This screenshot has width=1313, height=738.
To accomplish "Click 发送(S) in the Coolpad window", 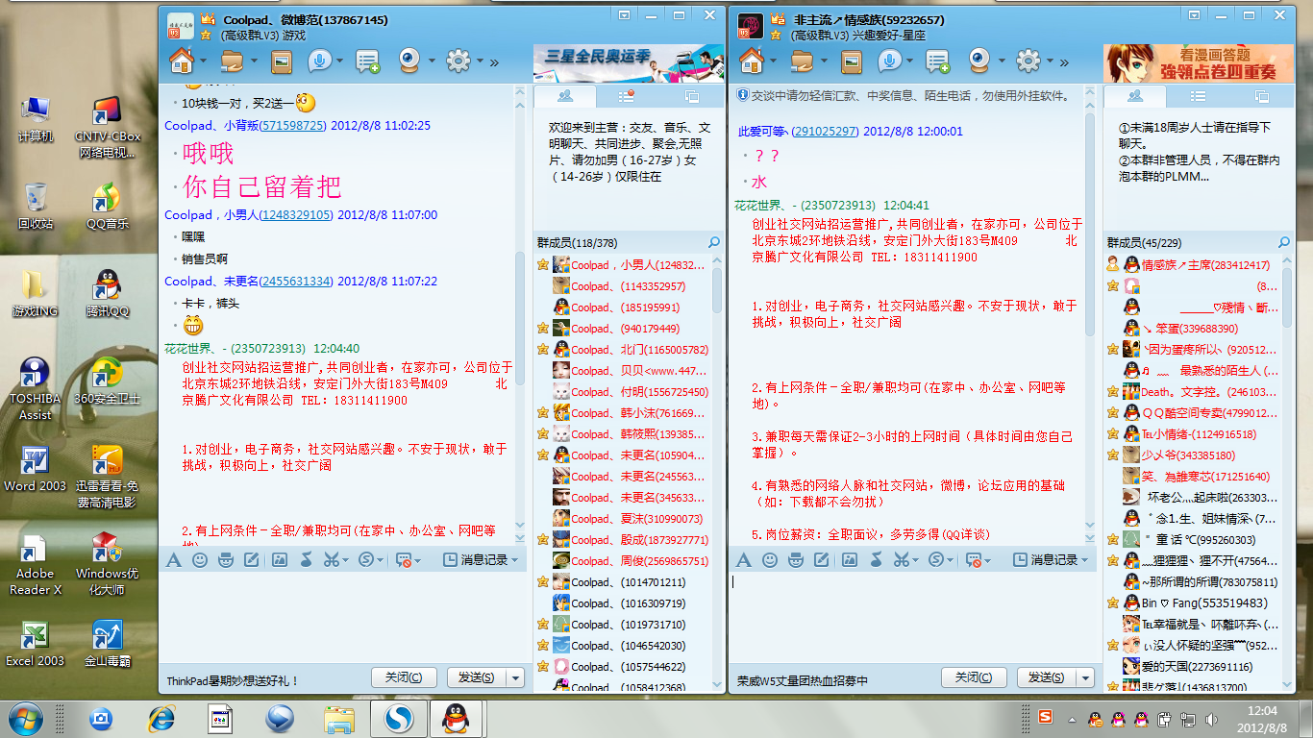I will tap(477, 677).
